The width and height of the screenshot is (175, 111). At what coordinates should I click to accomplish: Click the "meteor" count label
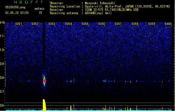(40, 9)
